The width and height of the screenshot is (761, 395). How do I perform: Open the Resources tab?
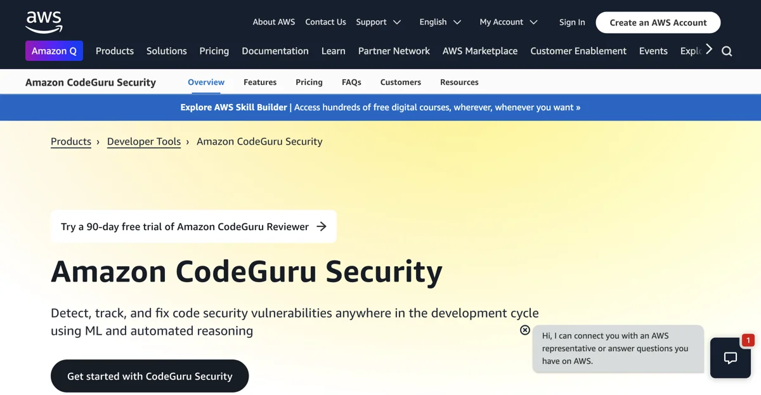pos(459,82)
